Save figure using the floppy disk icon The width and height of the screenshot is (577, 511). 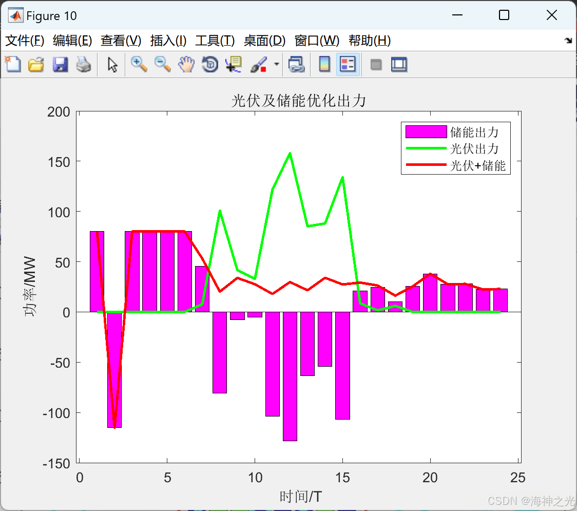click(60, 64)
